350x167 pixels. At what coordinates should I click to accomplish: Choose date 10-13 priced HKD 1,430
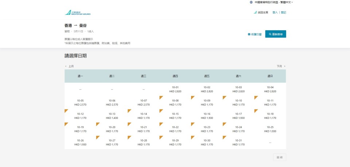tap(112, 116)
